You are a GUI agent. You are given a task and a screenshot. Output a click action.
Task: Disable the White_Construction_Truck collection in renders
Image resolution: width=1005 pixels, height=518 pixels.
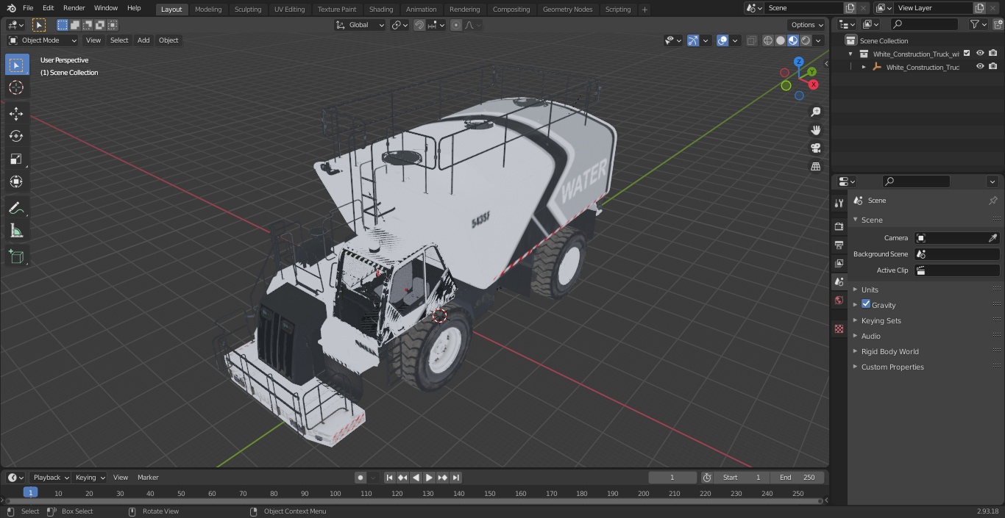[x=993, y=54]
